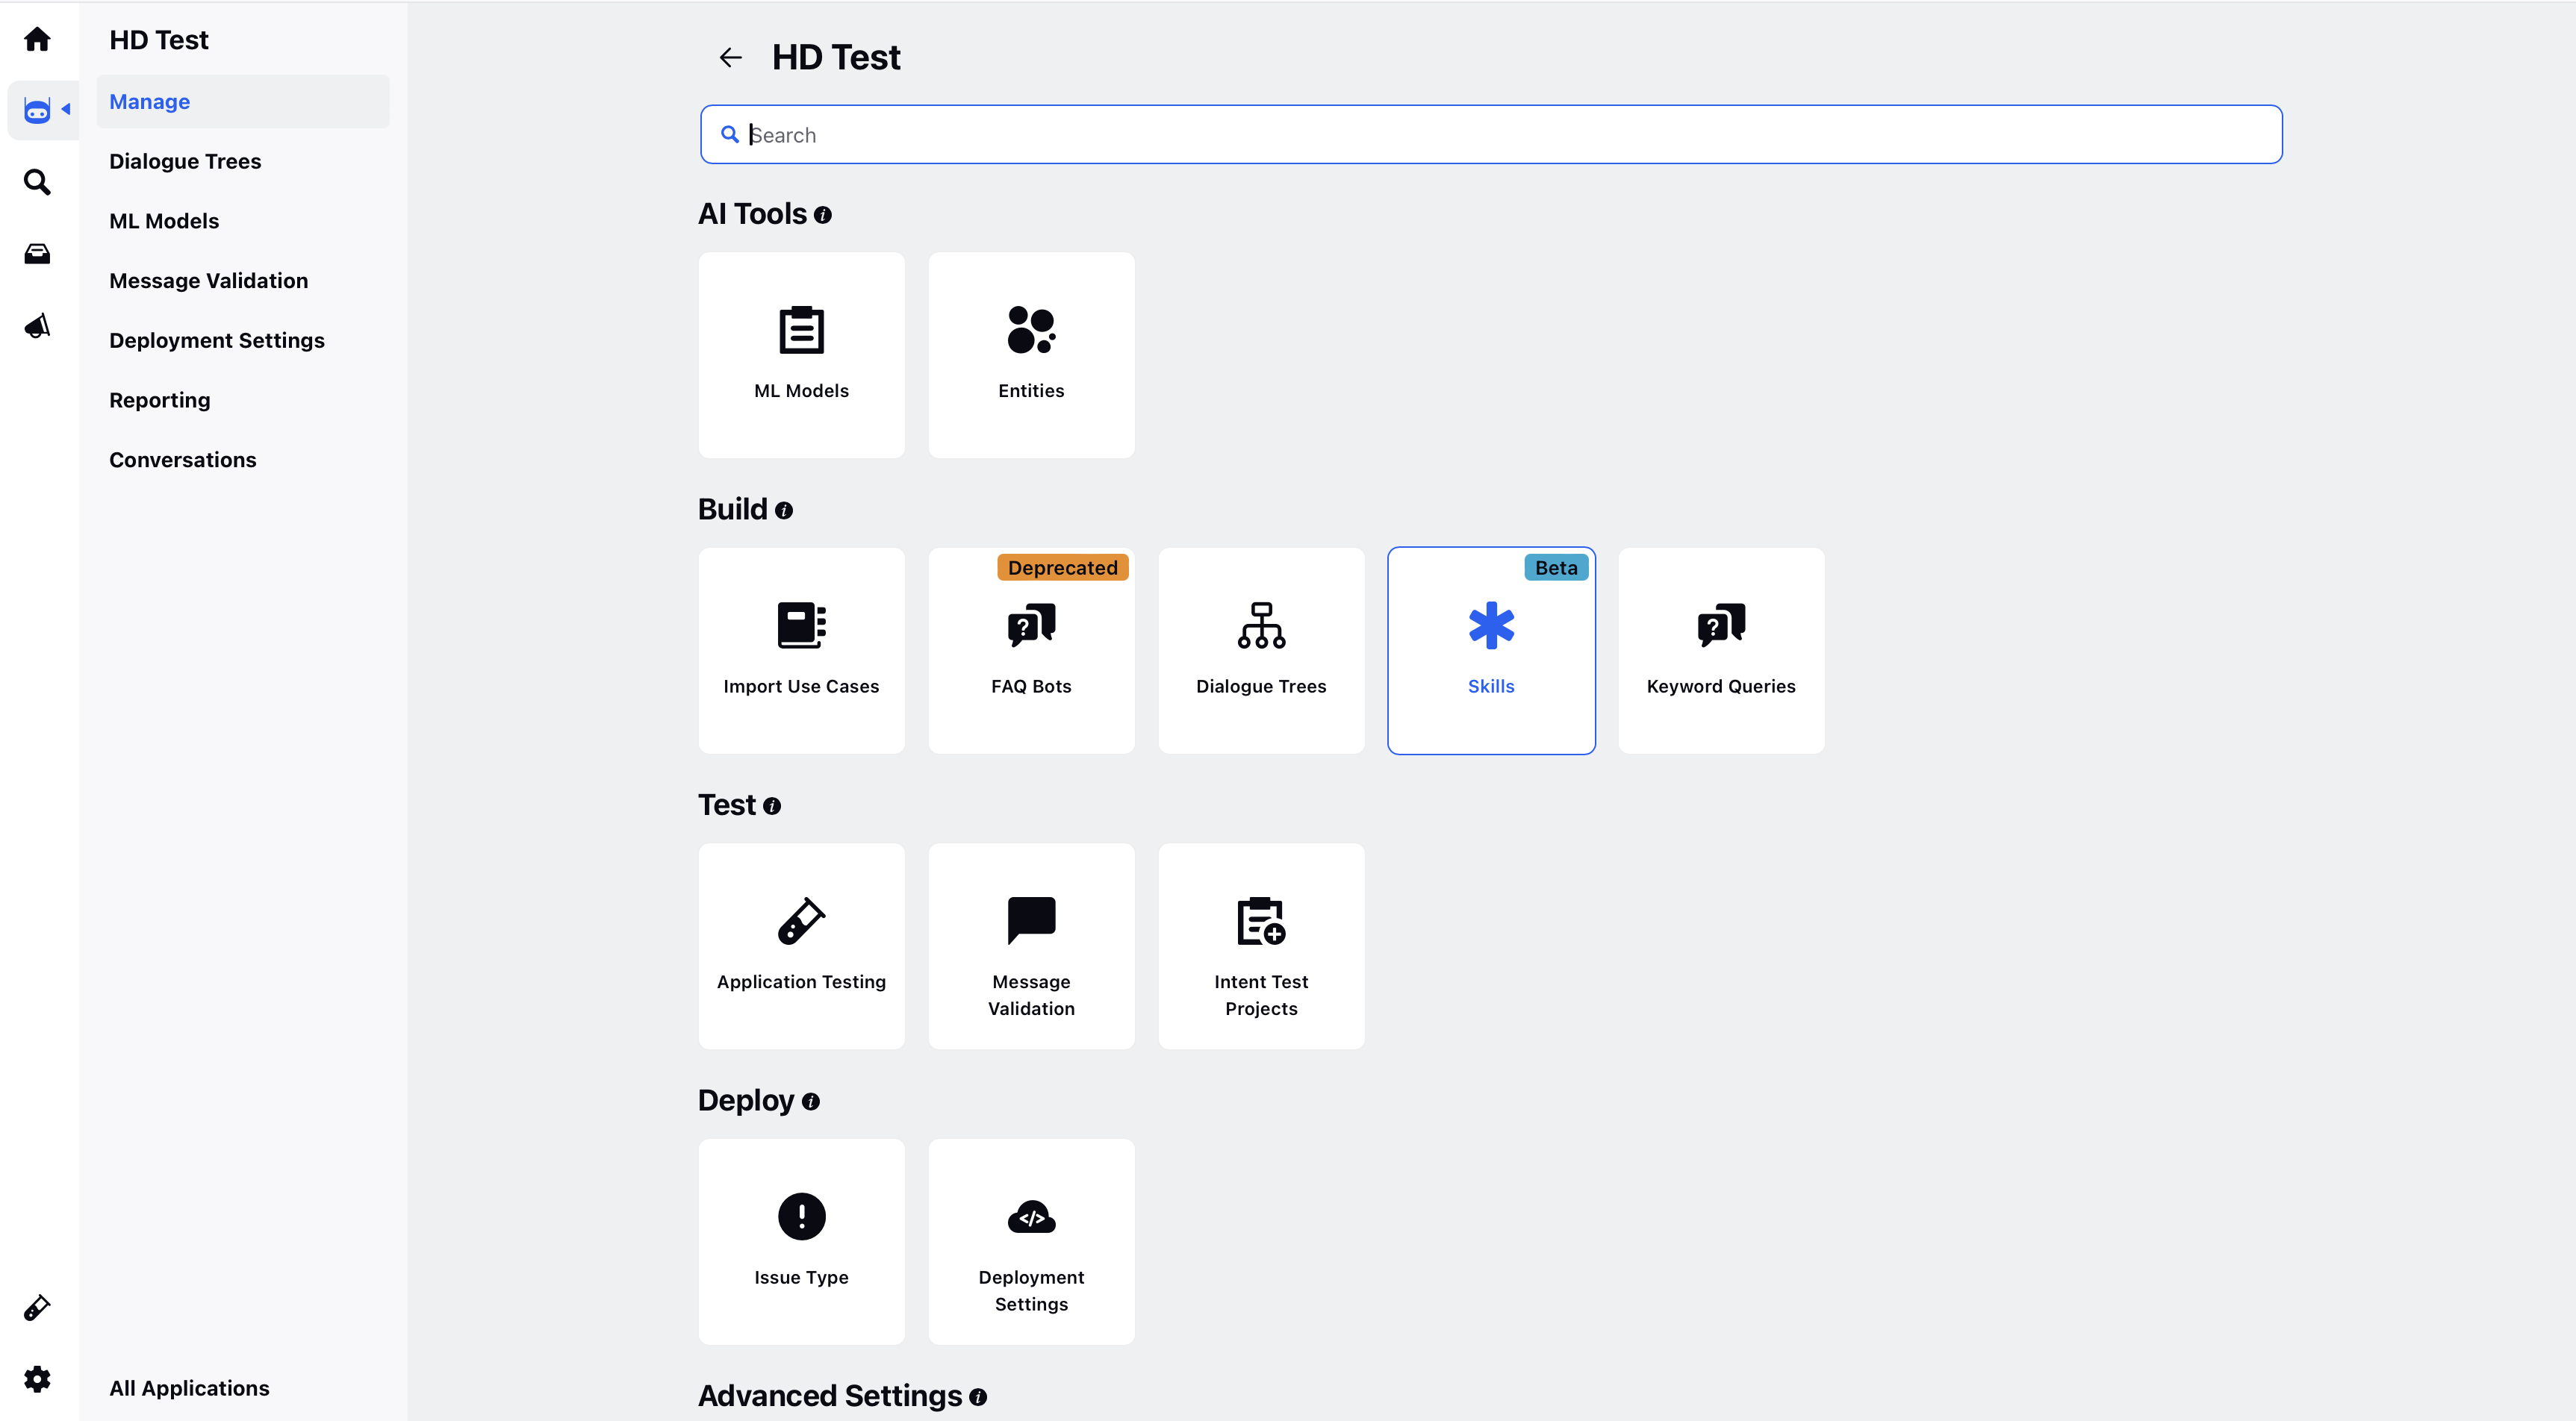Open the Message Validation card speech icon
This screenshot has width=2576, height=1421.
click(x=1031, y=920)
